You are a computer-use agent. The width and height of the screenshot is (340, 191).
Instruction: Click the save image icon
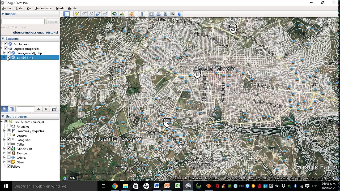click(x=165, y=14)
